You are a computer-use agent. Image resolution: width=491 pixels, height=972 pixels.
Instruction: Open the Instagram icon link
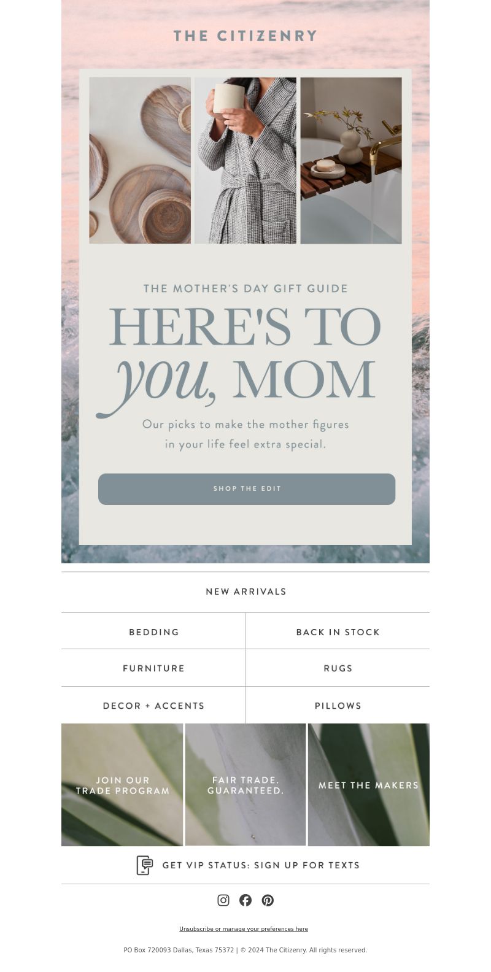[x=223, y=900]
